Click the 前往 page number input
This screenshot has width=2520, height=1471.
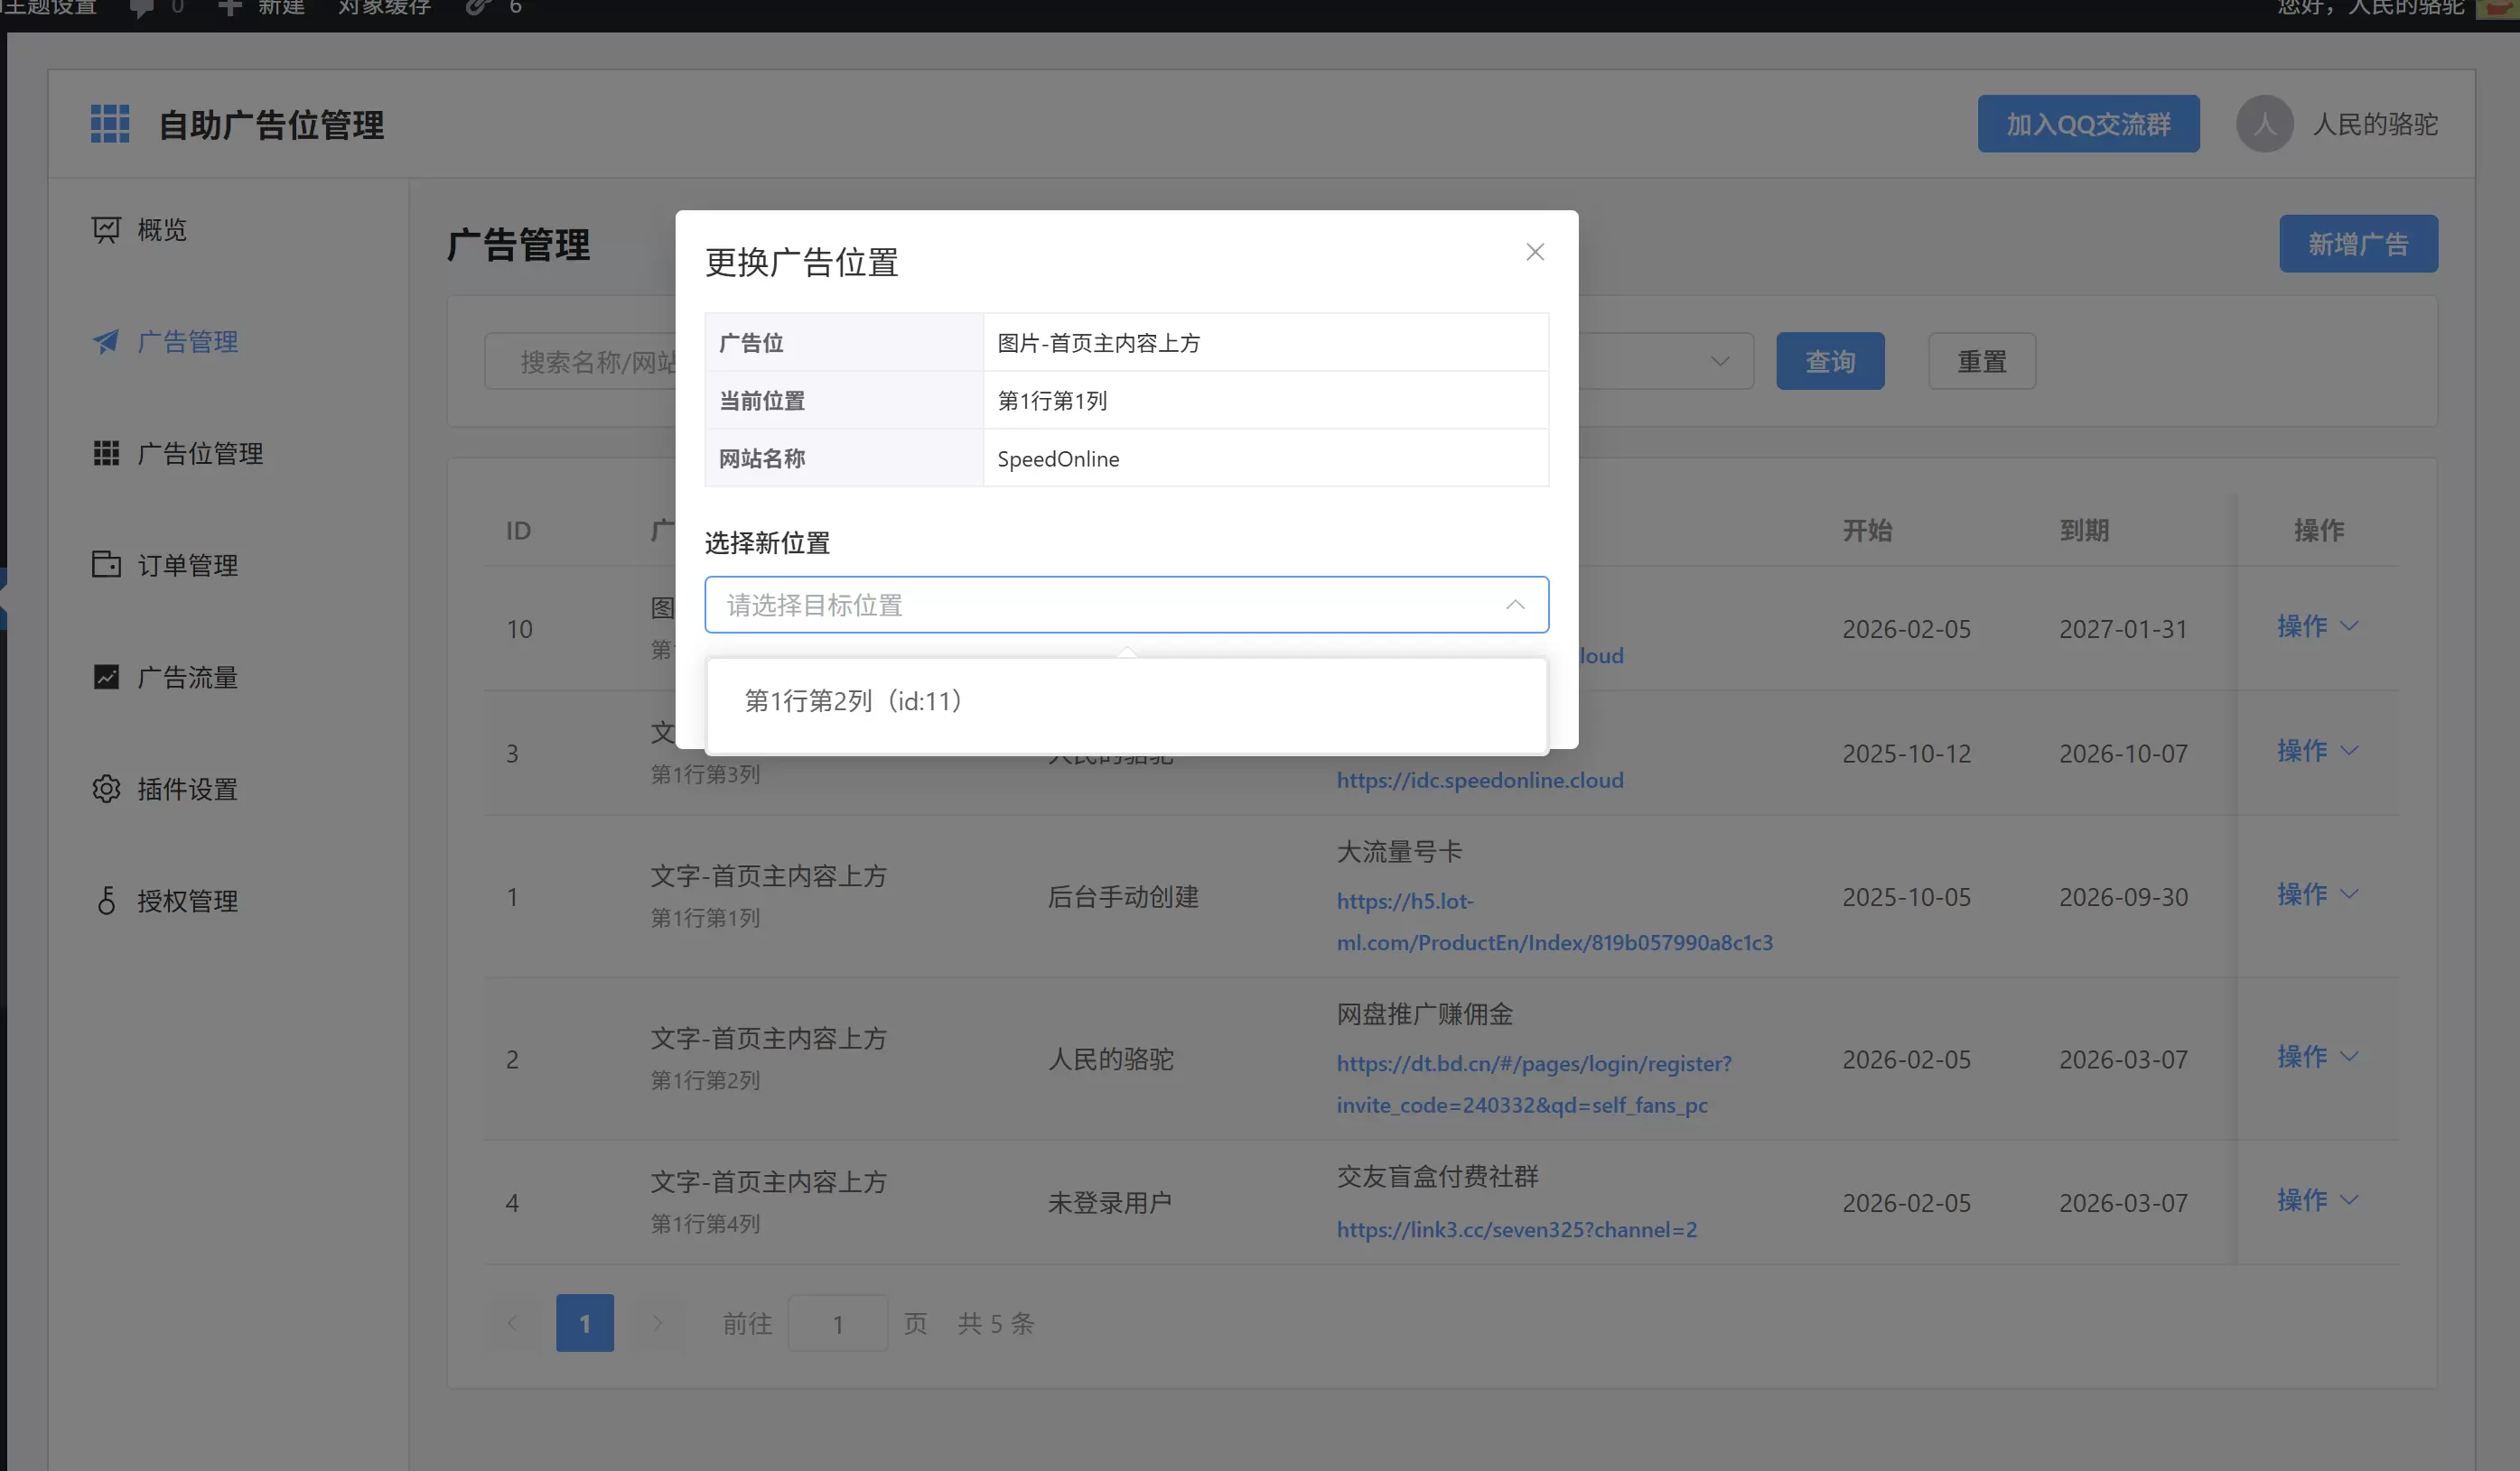click(x=838, y=1323)
